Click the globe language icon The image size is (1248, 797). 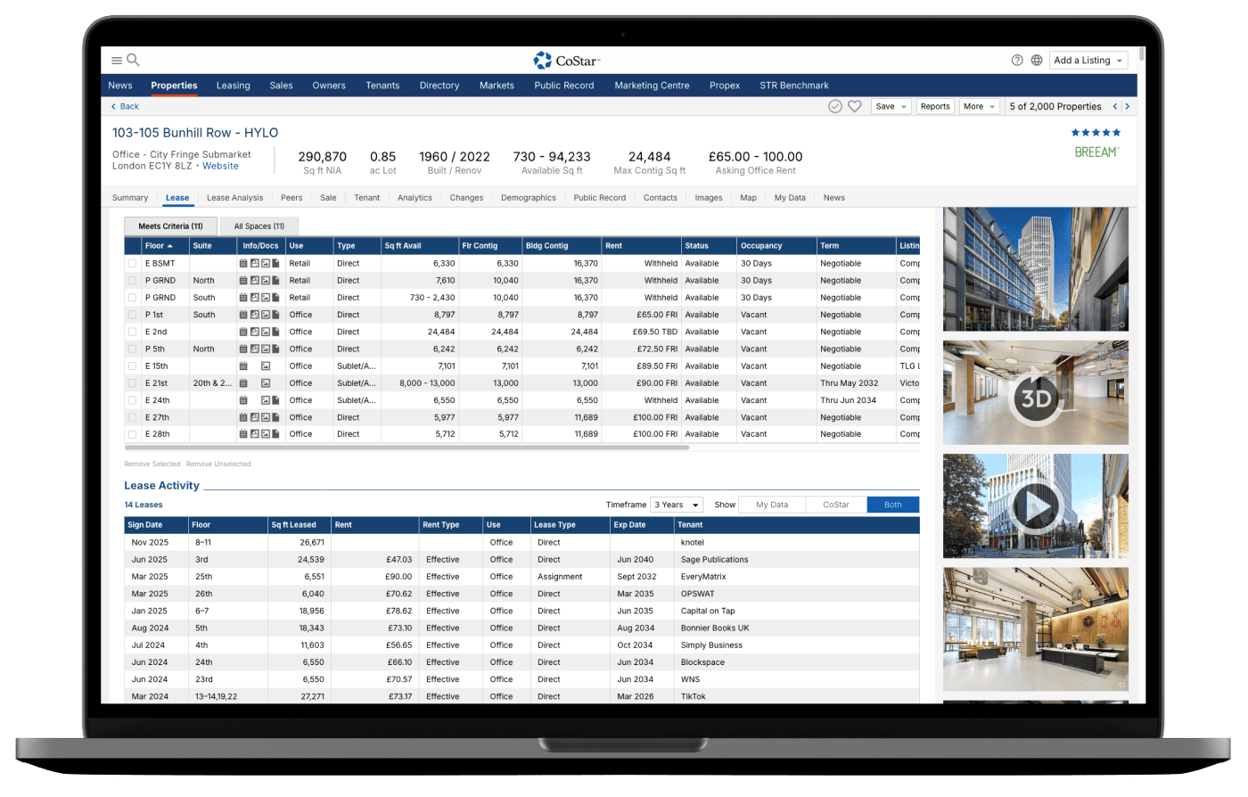coord(1037,61)
